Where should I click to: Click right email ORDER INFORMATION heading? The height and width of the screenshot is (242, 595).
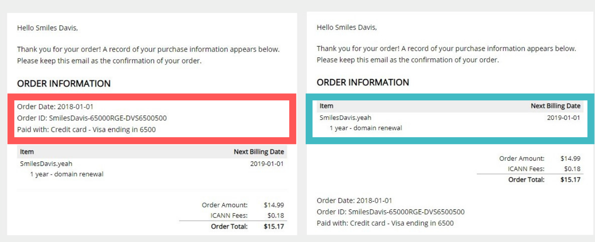pos(363,82)
